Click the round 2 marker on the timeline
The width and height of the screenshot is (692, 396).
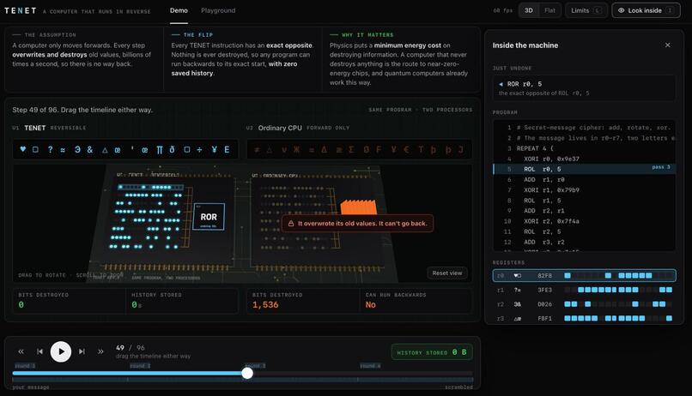(140, 366)
